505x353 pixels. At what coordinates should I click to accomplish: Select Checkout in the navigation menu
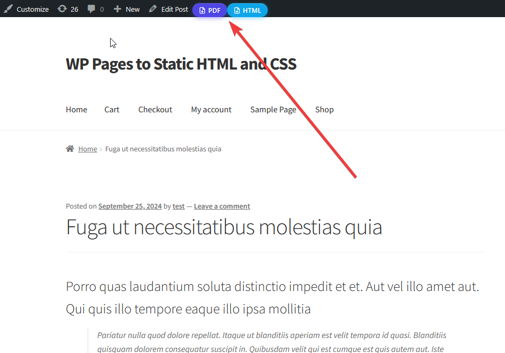pos(155,110)
